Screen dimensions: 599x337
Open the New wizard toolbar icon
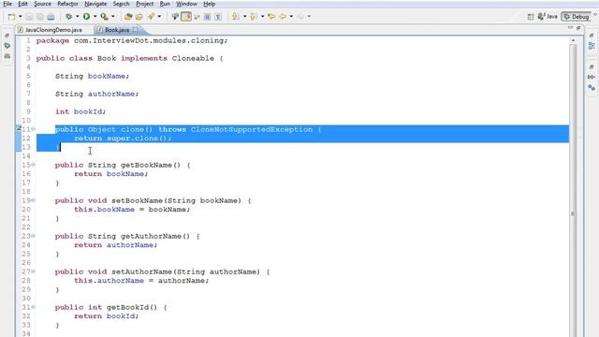12,17
